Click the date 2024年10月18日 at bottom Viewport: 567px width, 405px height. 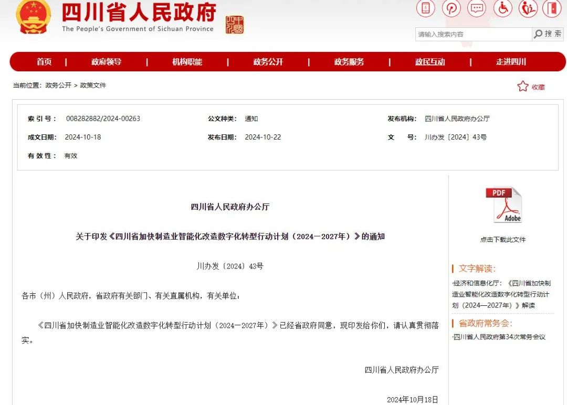point(413,400)
